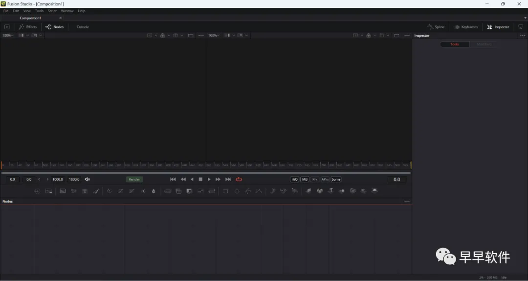This screenshot has width=528, height=281.
Task: Switch to the Composition1 tab
Action: coord(30,18)
